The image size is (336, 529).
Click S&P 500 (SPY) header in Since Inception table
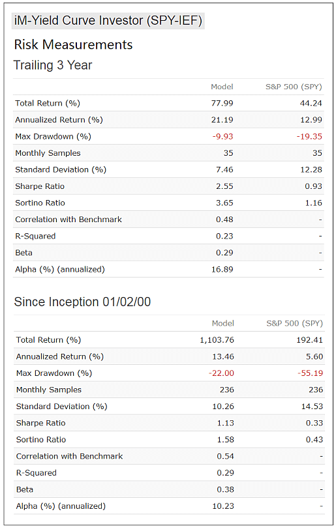click(x=294, y=323)
